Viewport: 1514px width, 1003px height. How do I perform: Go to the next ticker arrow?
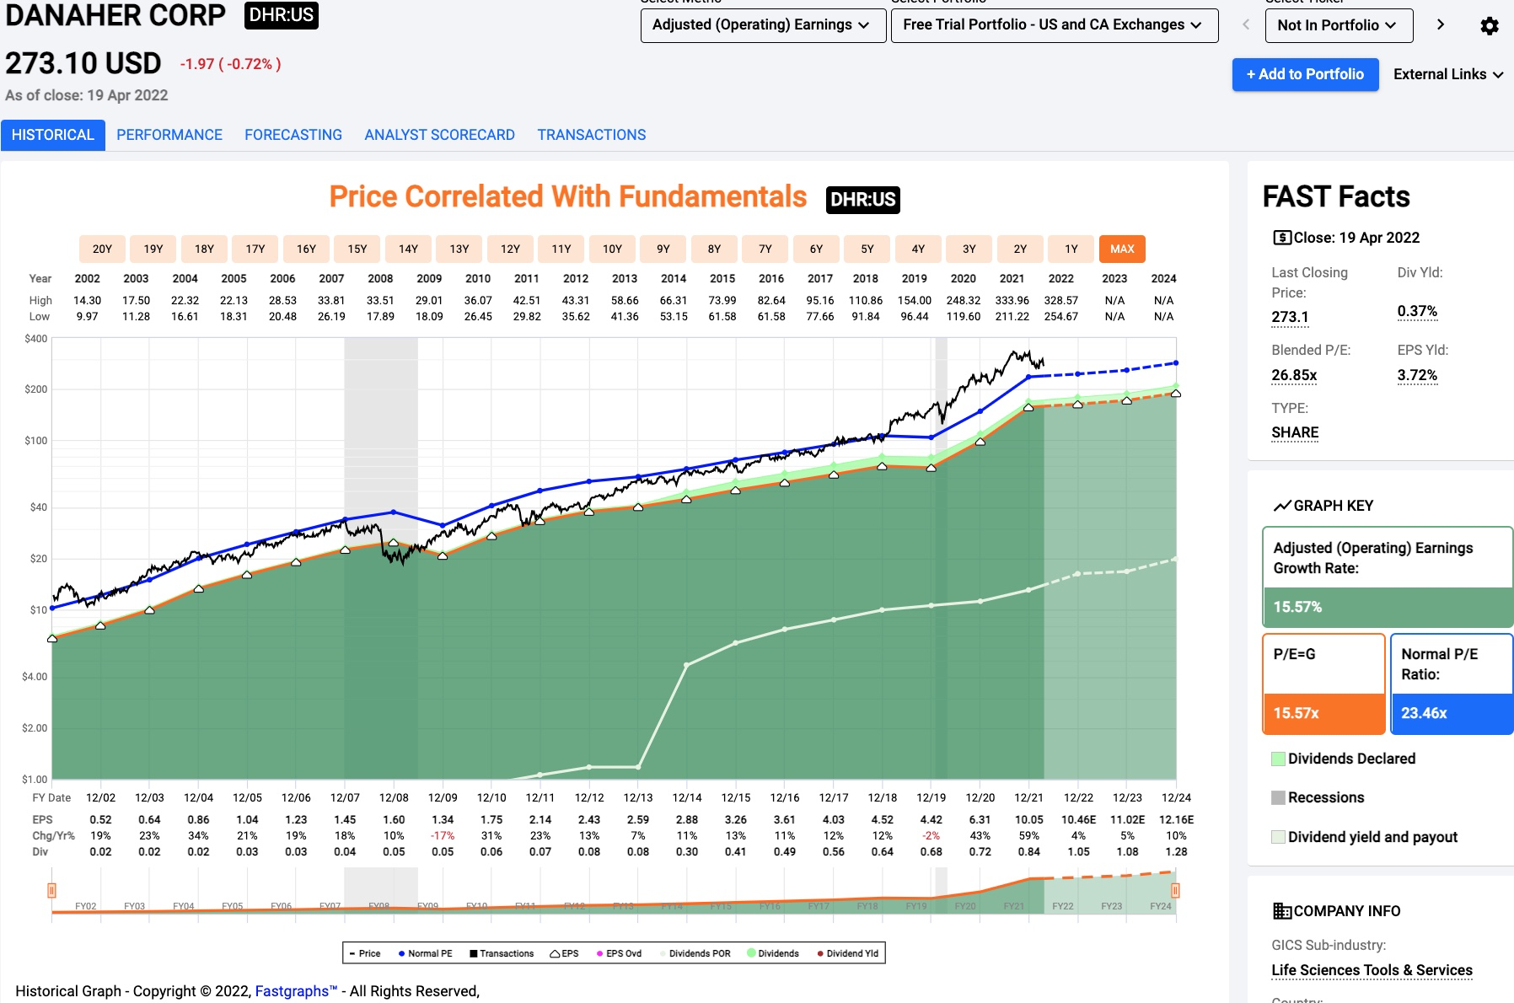[x=1441, y=25]
